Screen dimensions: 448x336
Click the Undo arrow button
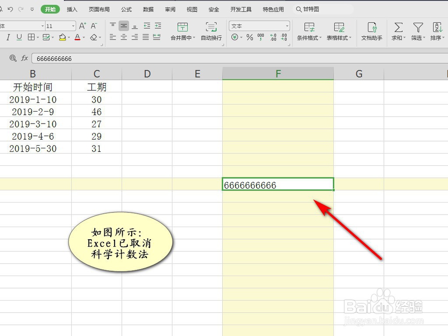[x=10, y=9]
